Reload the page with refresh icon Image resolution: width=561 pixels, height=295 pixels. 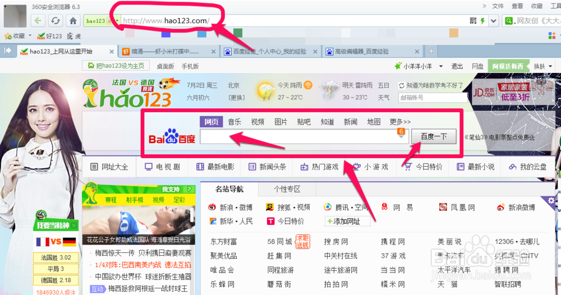56,21
